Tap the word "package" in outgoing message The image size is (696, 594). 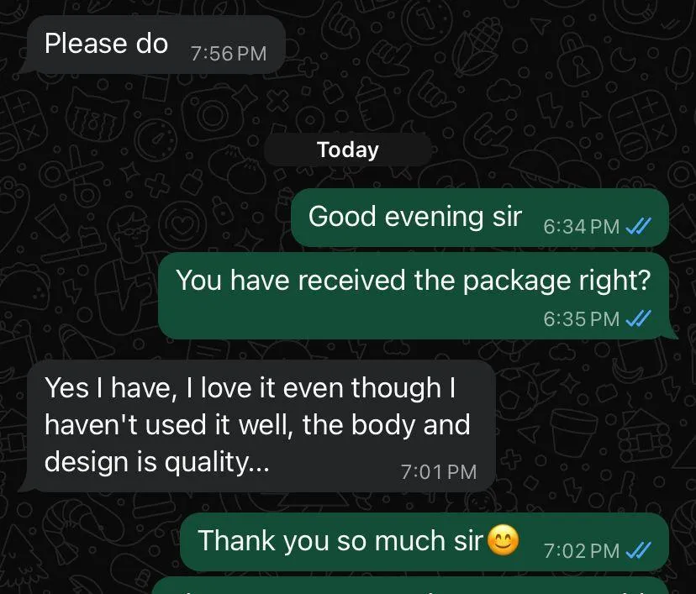[517, 281]
